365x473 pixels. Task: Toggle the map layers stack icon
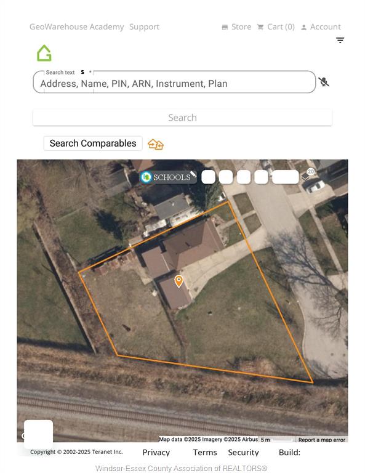coord(305,177)
